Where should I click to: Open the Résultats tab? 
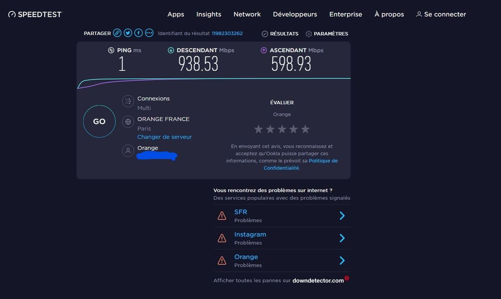tap(280, 34)
